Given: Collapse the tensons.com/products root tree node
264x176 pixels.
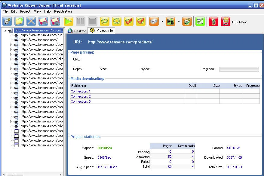Looking at the screenshot, I should [x=5, y=31].
